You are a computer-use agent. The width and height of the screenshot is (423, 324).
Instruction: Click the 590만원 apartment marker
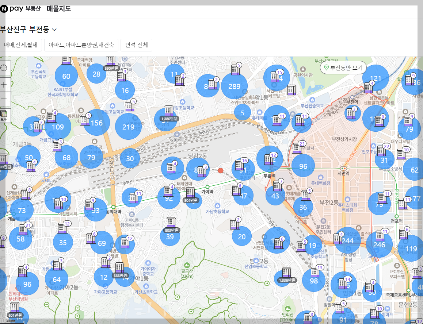point(111,64)
